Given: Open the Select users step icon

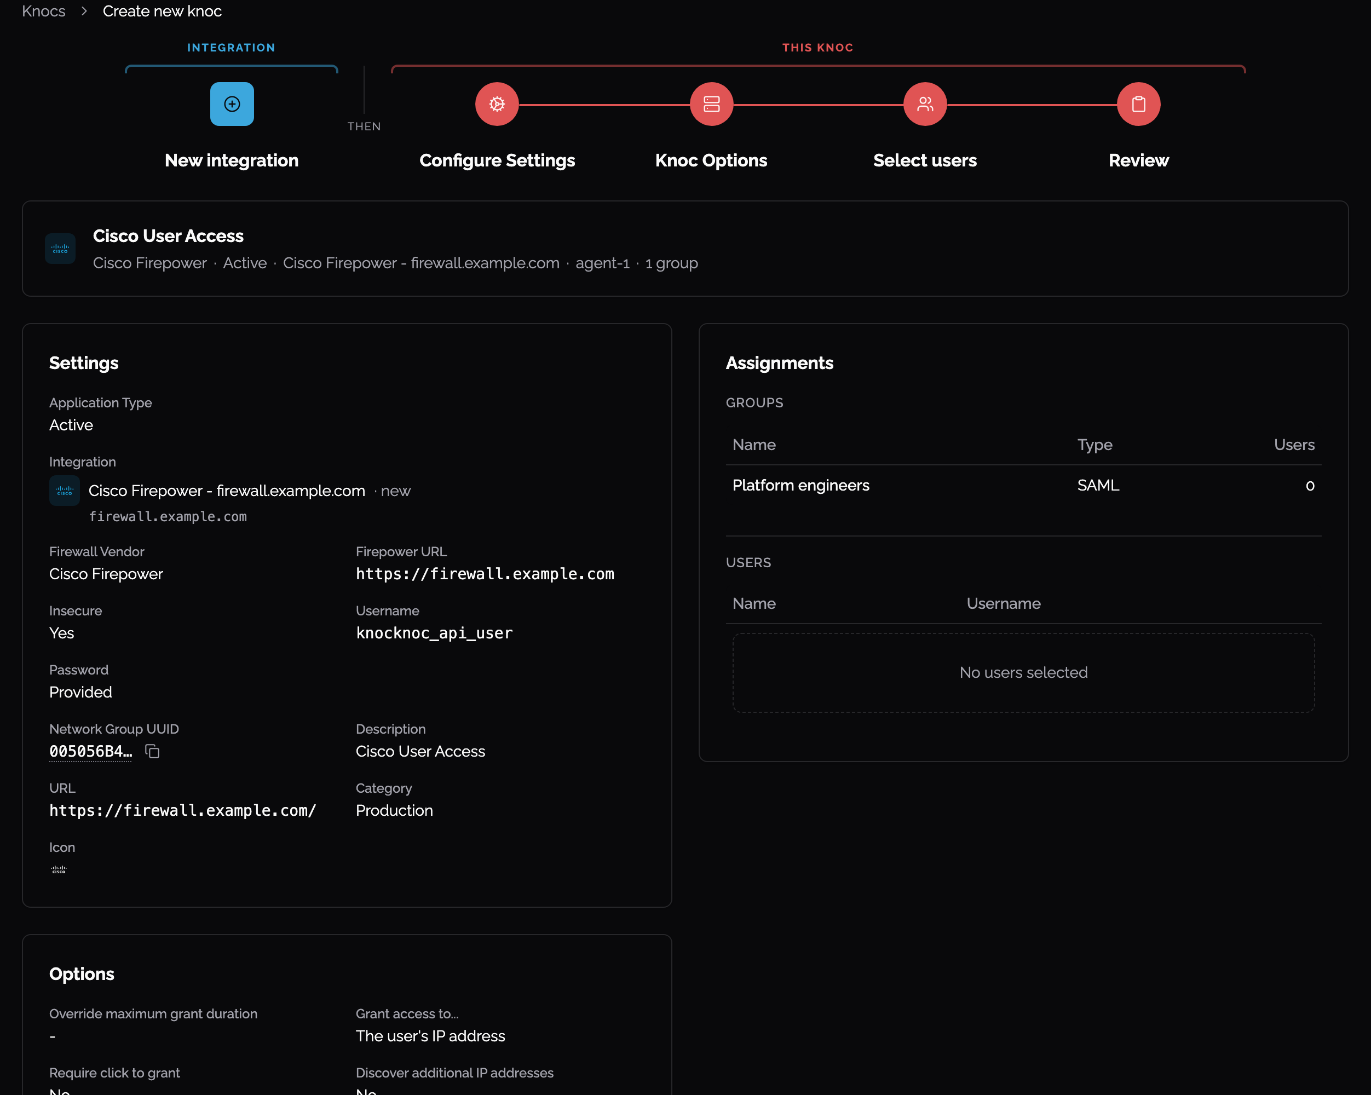Looking at the screenshot, I should [x=925, y=103].
